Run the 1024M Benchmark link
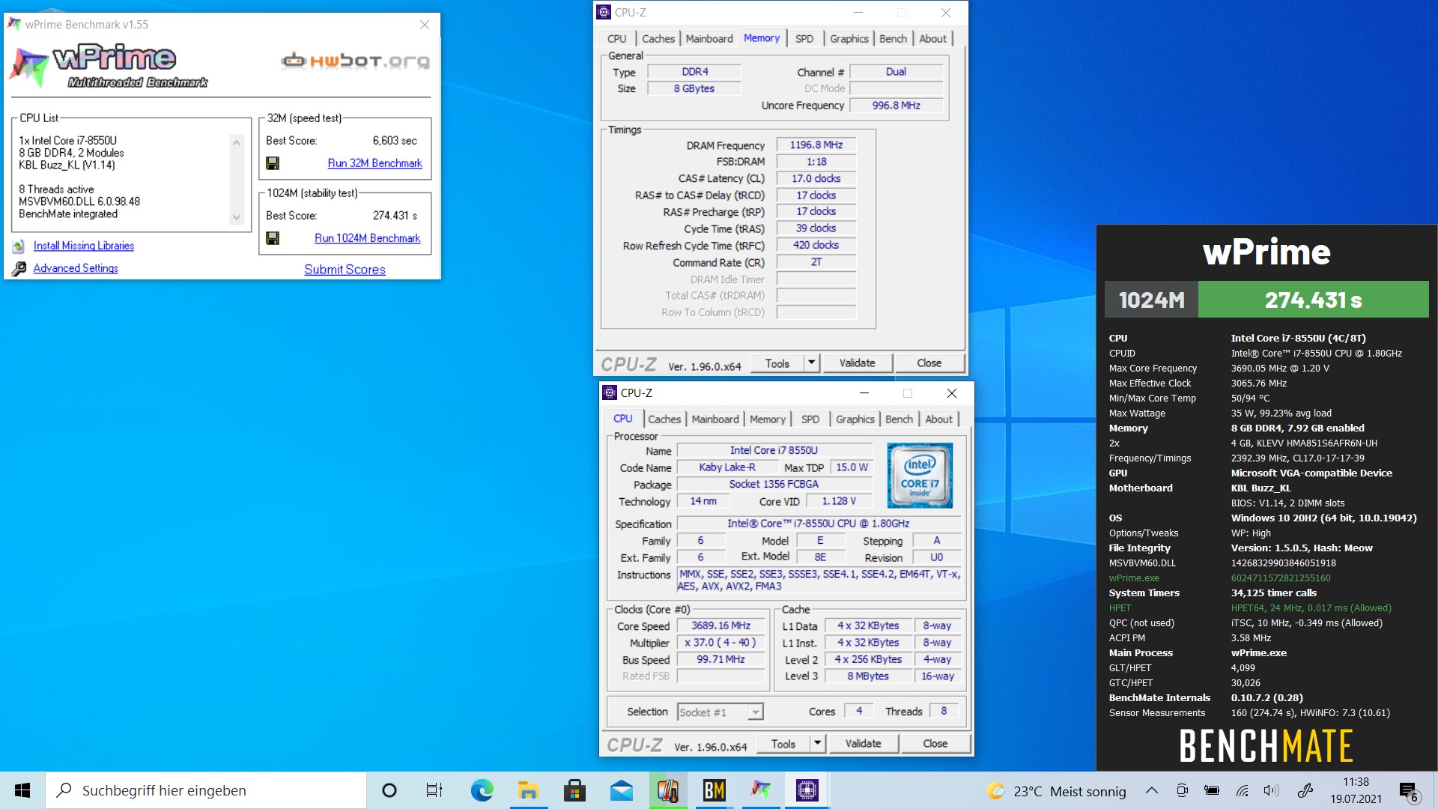 click(x=367, y=238)
